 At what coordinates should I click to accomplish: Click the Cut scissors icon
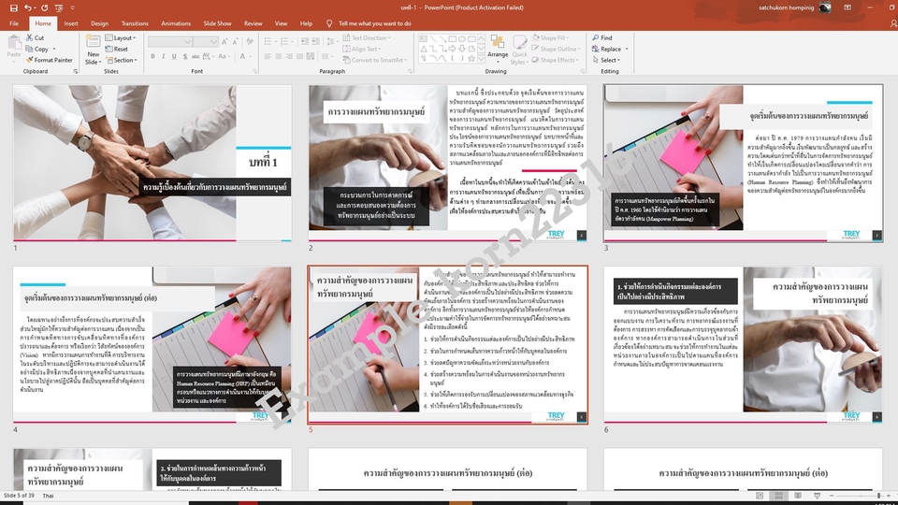[29, 37]
